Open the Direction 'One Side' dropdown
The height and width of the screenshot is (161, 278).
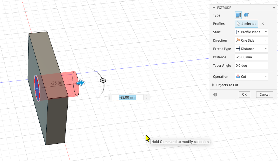click(251, 40)
